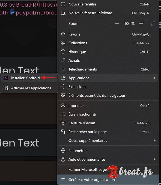The width and height of the screenshot is (161, 185).
Task: Click the Téléchargements download arrow icon
Action: coord(63,69)
